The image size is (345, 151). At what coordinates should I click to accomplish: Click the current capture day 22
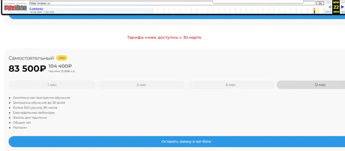[336, 7]
